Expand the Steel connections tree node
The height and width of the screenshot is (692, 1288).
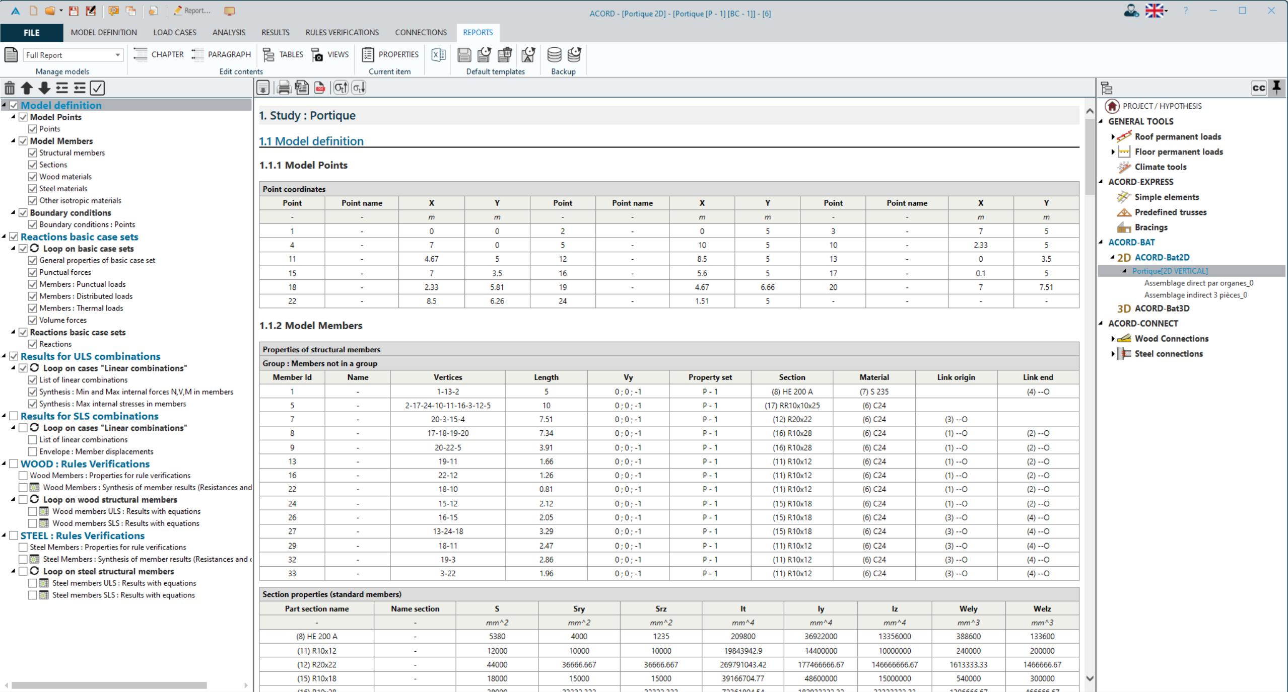click(1113, 354)
